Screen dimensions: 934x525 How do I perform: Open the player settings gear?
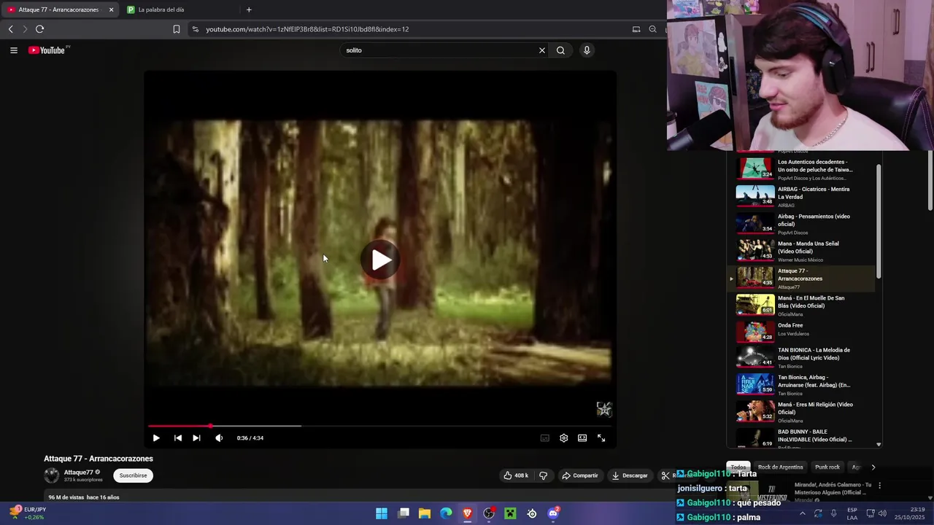(563, 438)
